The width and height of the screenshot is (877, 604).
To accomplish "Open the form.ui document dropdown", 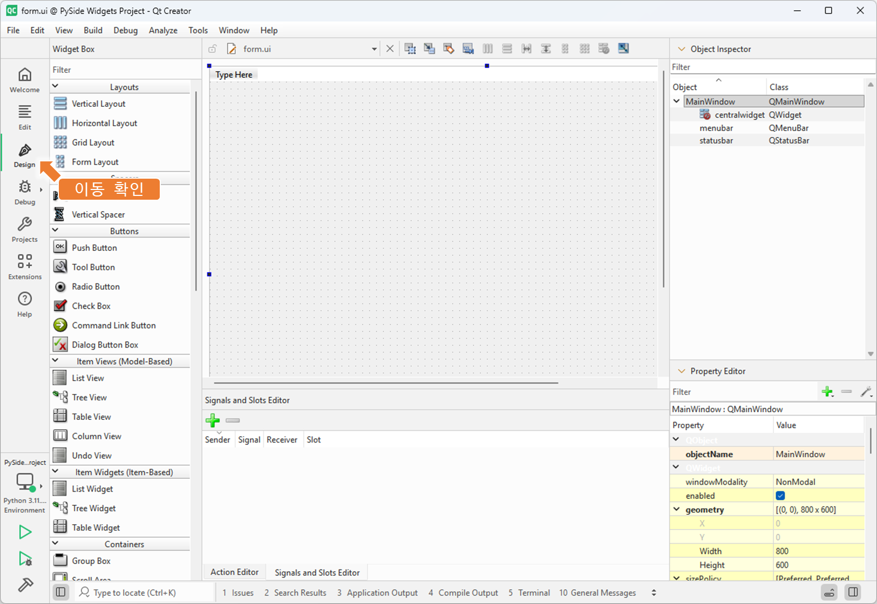I will click(x=374, y=49).
